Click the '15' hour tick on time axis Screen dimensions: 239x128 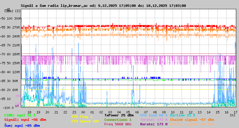pos(218,112)
